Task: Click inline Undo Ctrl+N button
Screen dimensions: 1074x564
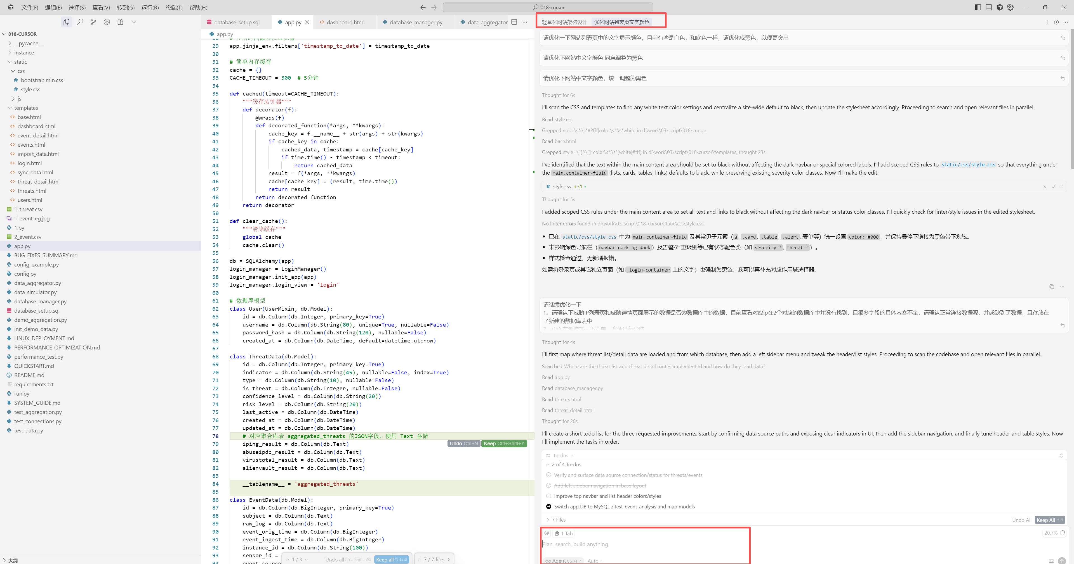Action: point(464,444)
